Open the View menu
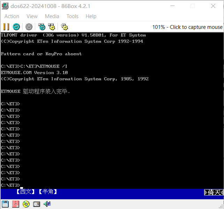 click(x=32, y=16)
